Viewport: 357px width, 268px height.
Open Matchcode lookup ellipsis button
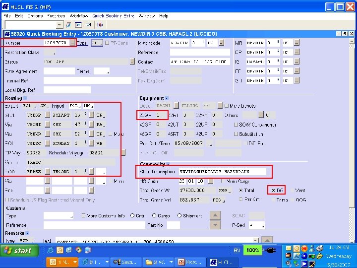coord(221,43)
